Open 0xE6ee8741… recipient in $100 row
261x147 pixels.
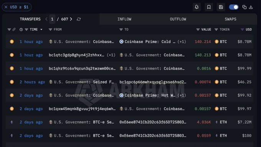pos(153,135)
